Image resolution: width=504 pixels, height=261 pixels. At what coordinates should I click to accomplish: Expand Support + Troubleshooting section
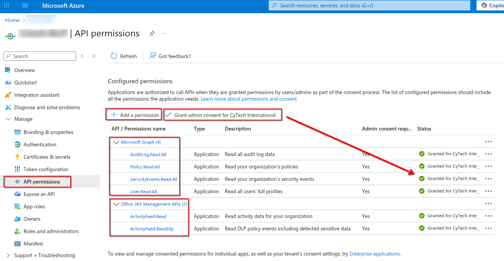[8, 255]
